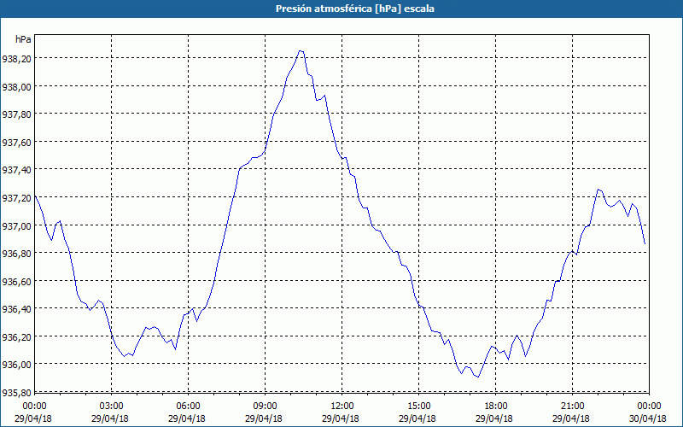Select the 938,00 y-axis label
Viewport: 683px width, 427px height.
click(16, 87)
